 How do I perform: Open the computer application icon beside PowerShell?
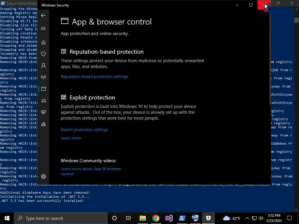[195, 218]
